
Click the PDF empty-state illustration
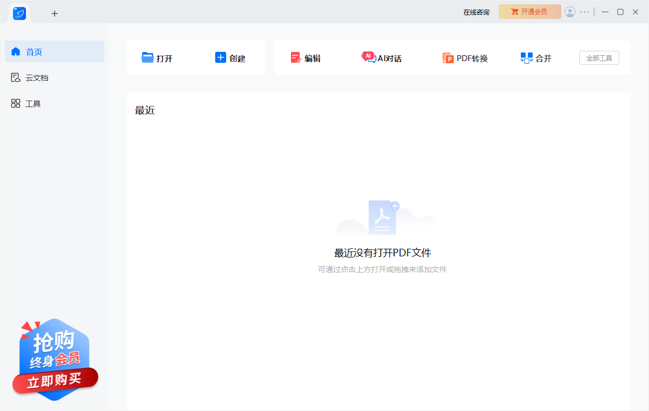(382, 217)
